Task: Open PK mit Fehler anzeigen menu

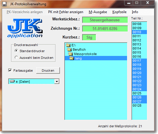Action: [66, 12]
